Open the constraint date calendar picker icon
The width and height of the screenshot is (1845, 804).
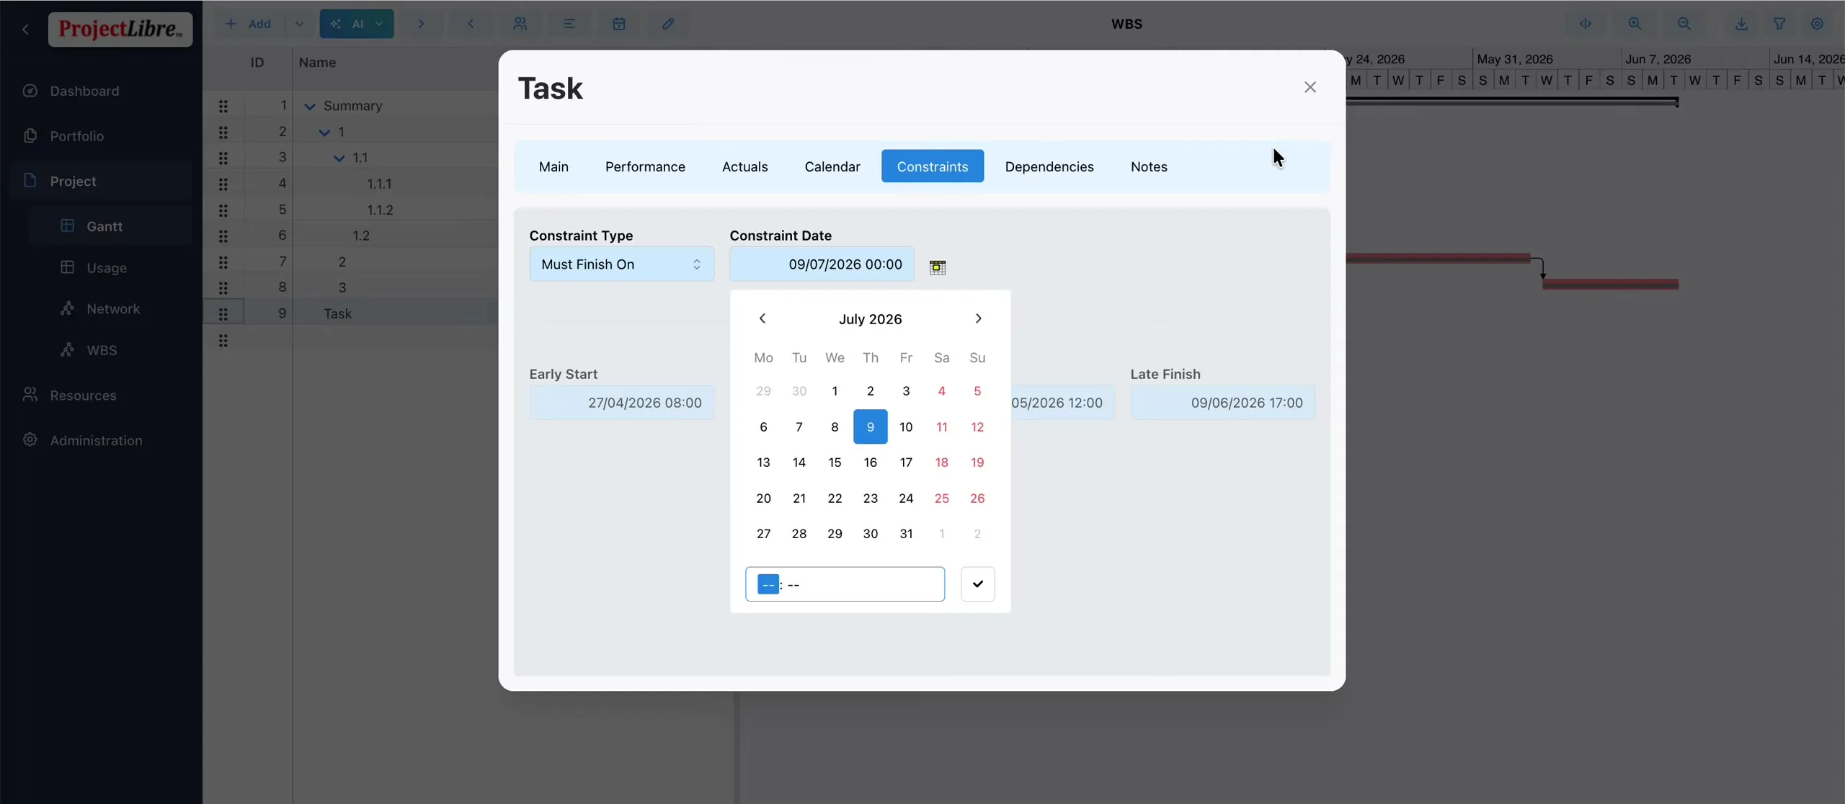click(937, 267)
